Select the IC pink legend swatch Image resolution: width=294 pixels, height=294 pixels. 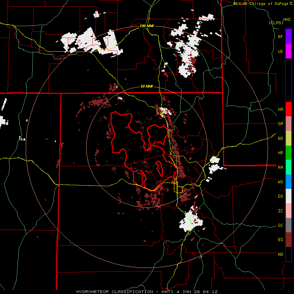[x=288, y=211]
